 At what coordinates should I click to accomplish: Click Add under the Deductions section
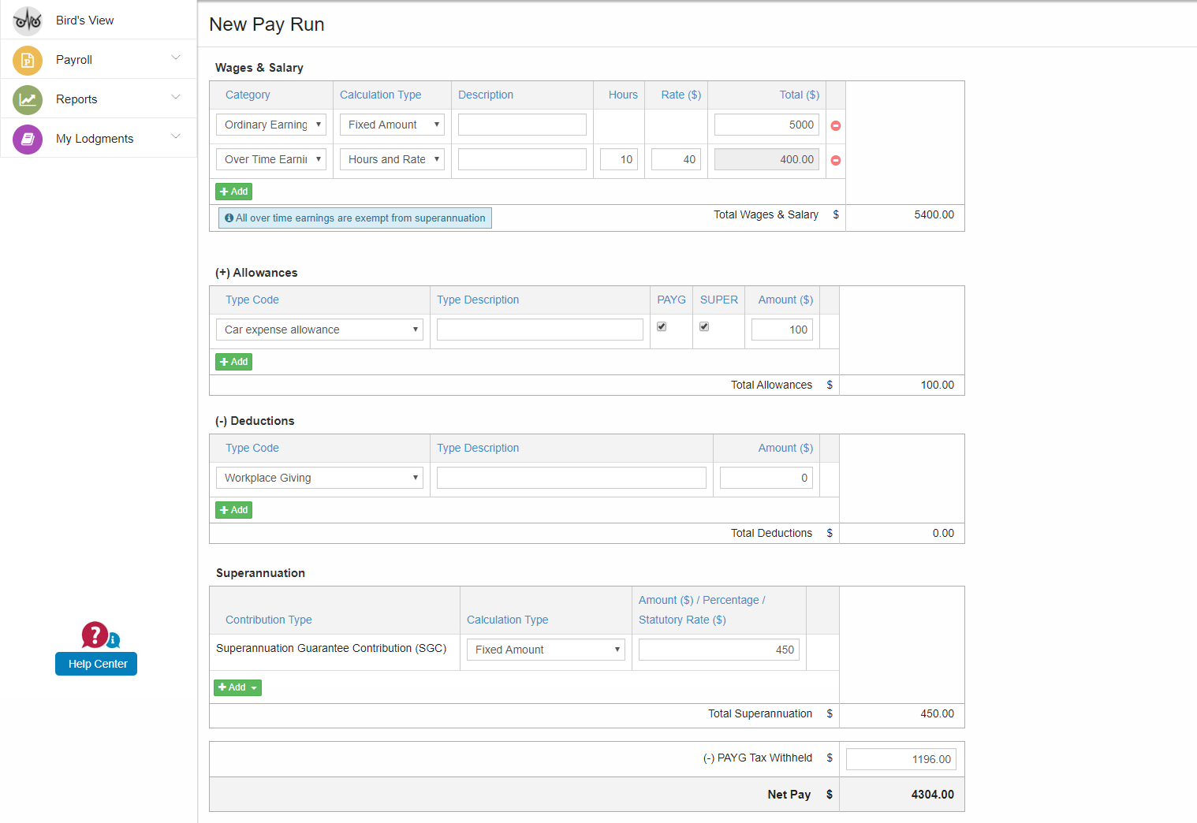[x=233, y=509]
